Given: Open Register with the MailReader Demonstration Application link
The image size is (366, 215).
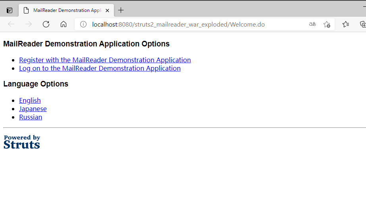Looking at the screenshot, I should coord(105,60).
